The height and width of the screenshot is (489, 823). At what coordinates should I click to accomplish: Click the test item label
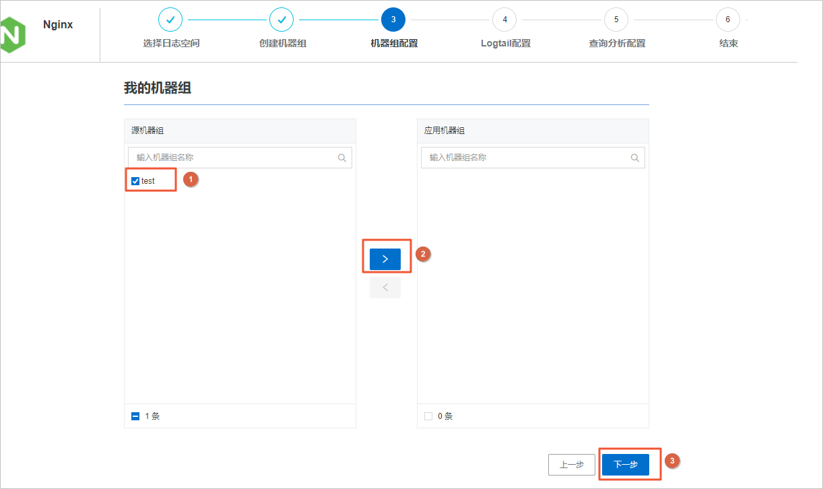pyautogui.click(x=148, y=181)
